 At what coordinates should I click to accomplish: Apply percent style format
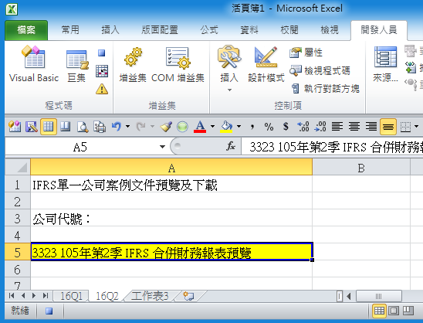click(x=269, y=127)
